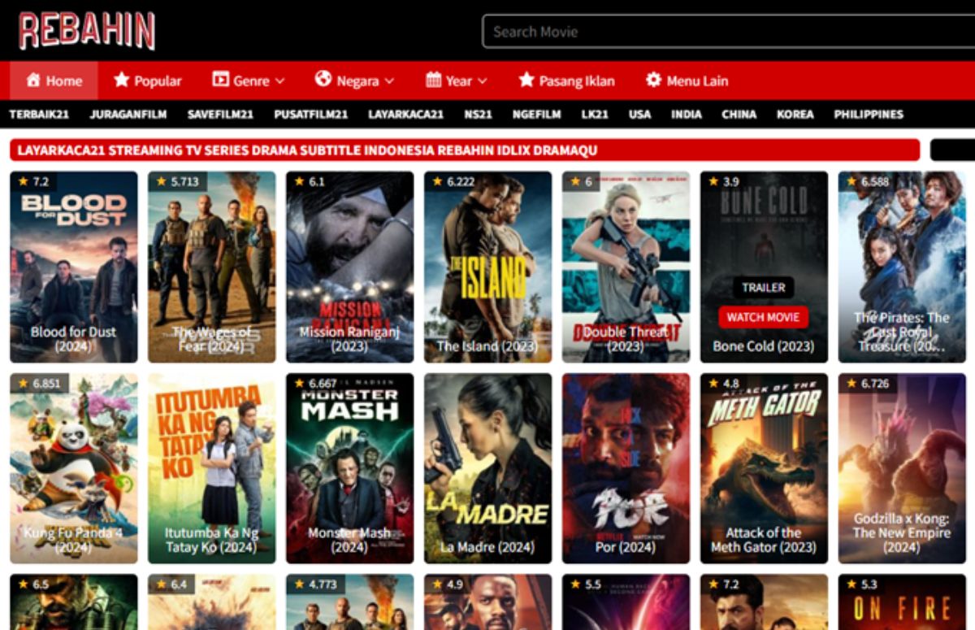Viewport: 975px width, 630px height.
Task: Click the play icon beside Genre
Action: coord(220,80)
